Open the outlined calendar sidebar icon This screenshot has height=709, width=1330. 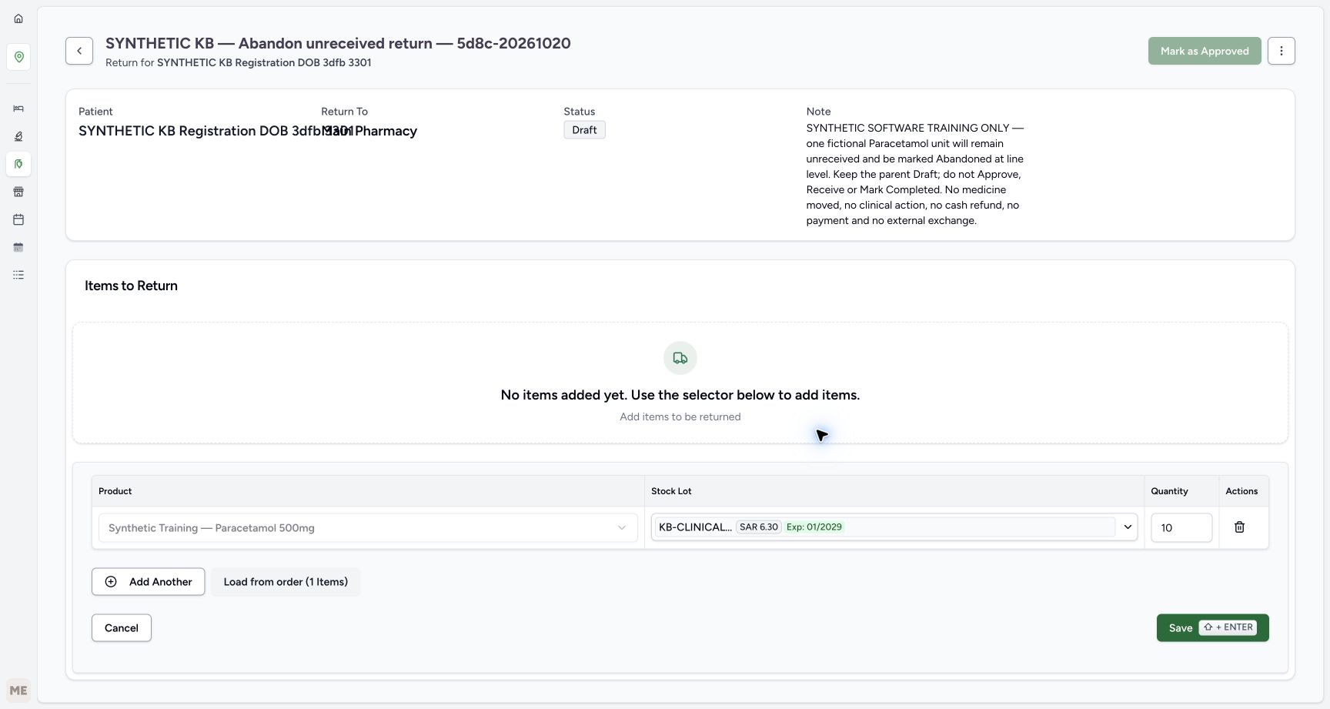[18, 219]
